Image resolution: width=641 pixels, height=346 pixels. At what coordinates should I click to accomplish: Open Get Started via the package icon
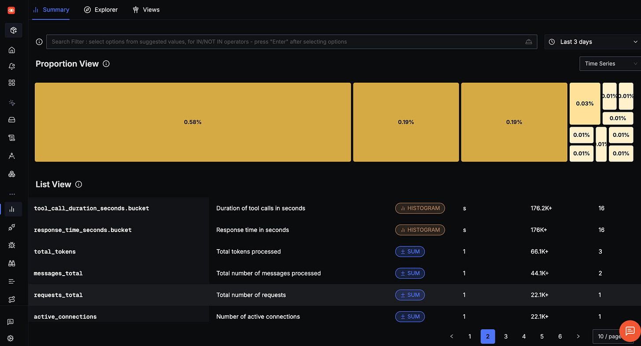[x=13, y=30]
